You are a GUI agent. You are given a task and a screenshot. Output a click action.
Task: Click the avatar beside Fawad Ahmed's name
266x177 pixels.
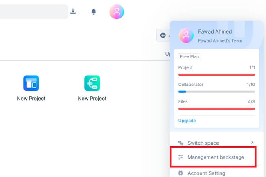tap(186, 36)
